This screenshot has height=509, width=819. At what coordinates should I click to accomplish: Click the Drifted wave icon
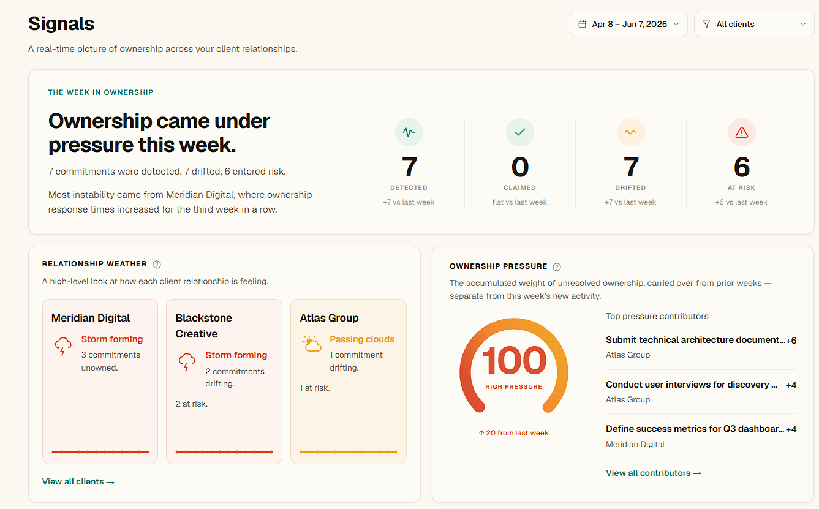tap(630, 132)
